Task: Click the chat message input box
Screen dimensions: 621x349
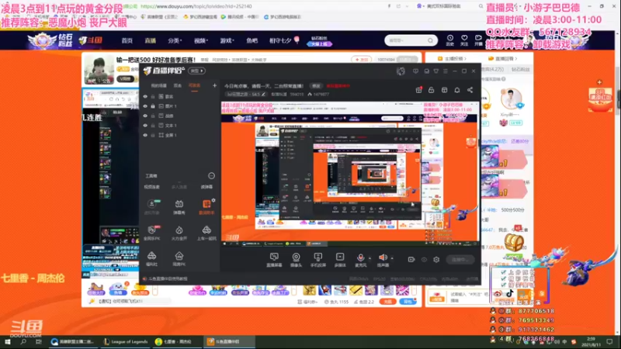Action: coord(470,297)
